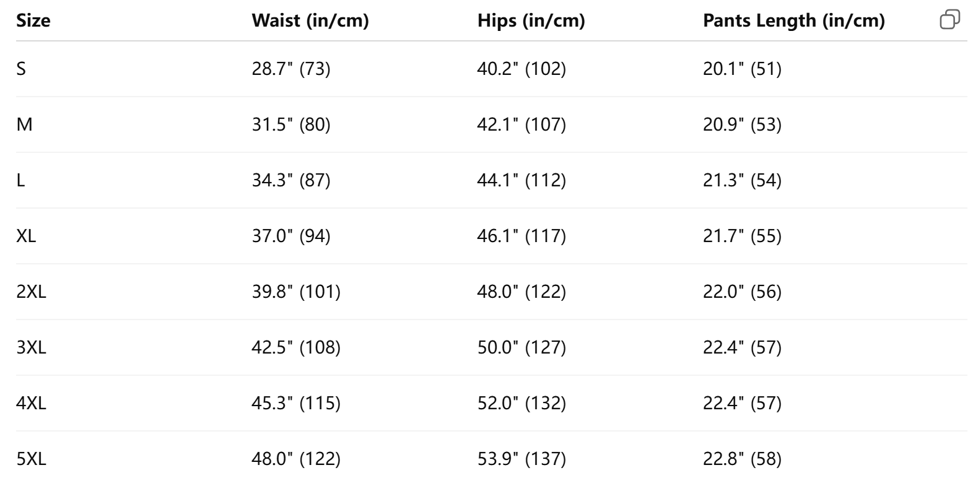Click hips value 53.9" (137)
Viewport: 968px width, 491px height.
(x=521, y=459)
